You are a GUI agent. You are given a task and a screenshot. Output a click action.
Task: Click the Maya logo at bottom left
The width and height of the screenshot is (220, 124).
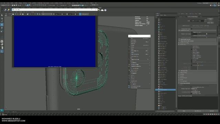point(2,110)
